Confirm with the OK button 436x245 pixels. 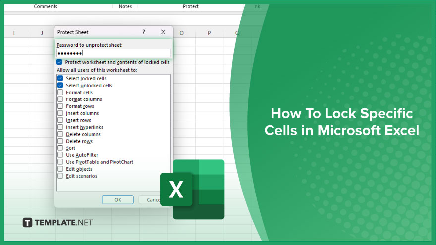pyautogui.click(x=117, y=200)
